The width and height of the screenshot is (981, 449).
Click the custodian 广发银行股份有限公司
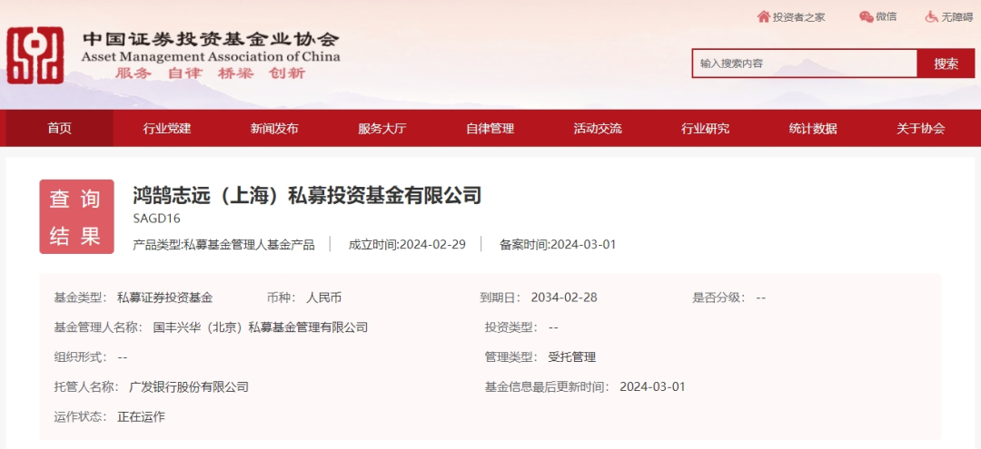[189, 387]
